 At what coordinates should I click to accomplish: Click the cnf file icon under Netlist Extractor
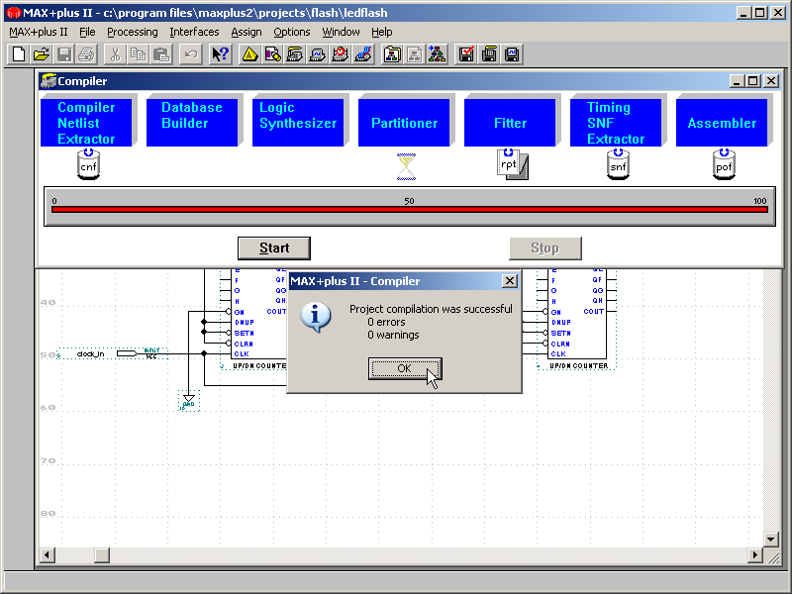point(89,165)
